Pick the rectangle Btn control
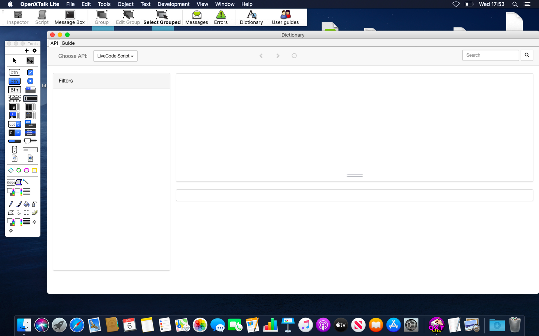The image size is (539, 336). click(14, 90)
